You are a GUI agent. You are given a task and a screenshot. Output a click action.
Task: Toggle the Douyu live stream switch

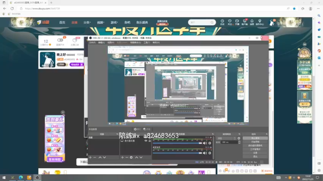(x=60, y=40)
